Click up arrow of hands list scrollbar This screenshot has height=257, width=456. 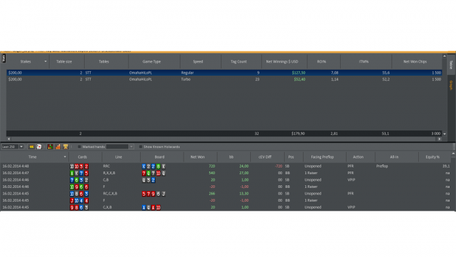[x=453, y=153]
